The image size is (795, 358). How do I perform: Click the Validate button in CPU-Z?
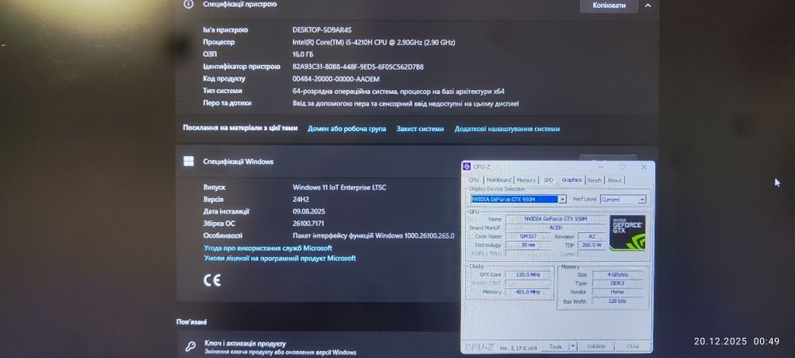click(x=596, y=346)
